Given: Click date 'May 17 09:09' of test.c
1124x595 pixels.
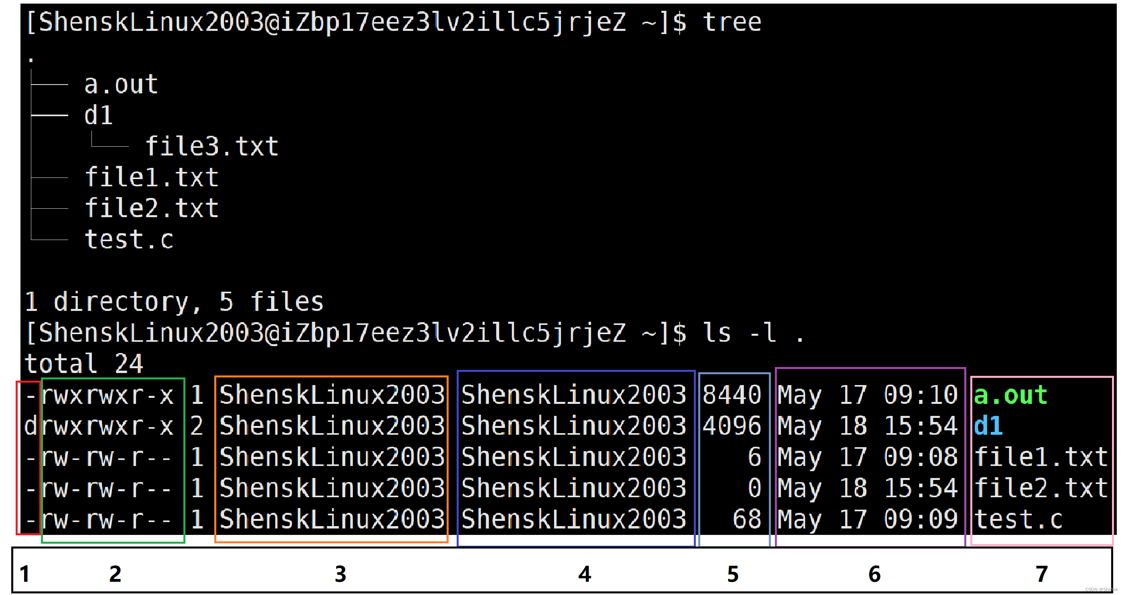Looking at the screenshot, I should click(x=868, y=520).
